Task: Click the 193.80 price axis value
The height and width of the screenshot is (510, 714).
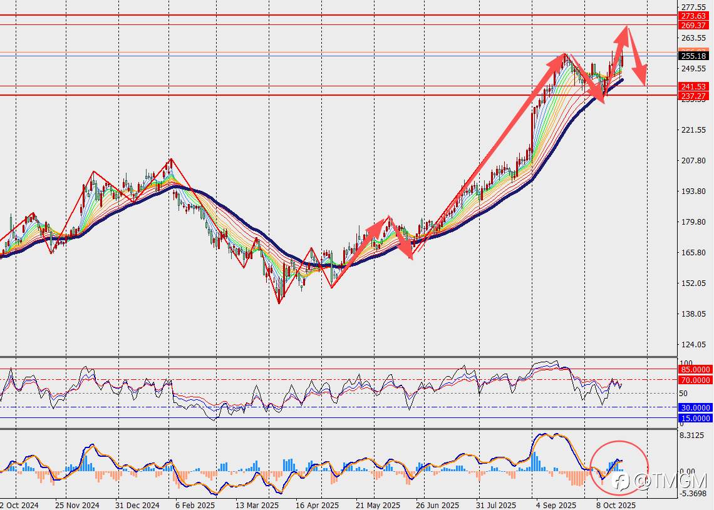Action: pos(693,191)
